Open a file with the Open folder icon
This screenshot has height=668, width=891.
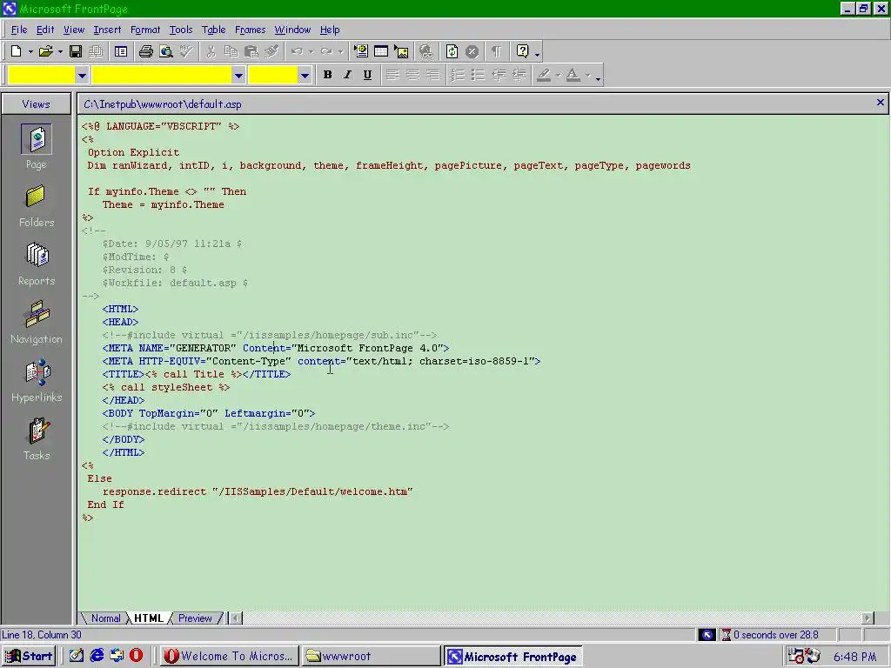[45, 51]
